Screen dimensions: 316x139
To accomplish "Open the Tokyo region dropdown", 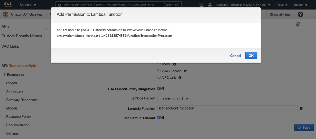I will [x=282, y=5].
